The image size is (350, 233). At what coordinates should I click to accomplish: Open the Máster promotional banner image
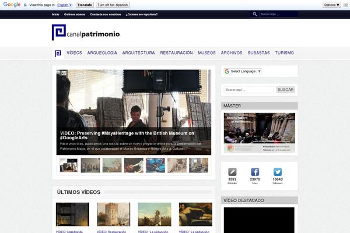coord(260,133)
